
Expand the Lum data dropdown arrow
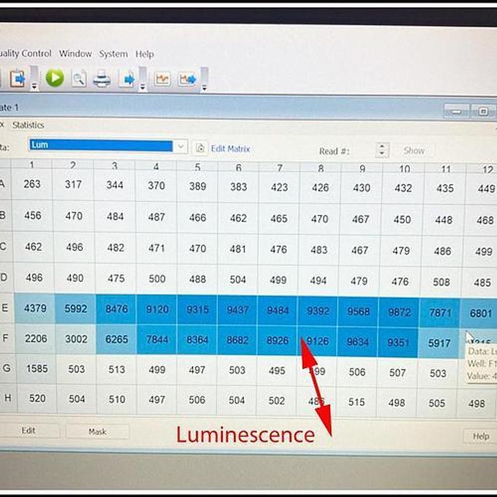[181, 146]
